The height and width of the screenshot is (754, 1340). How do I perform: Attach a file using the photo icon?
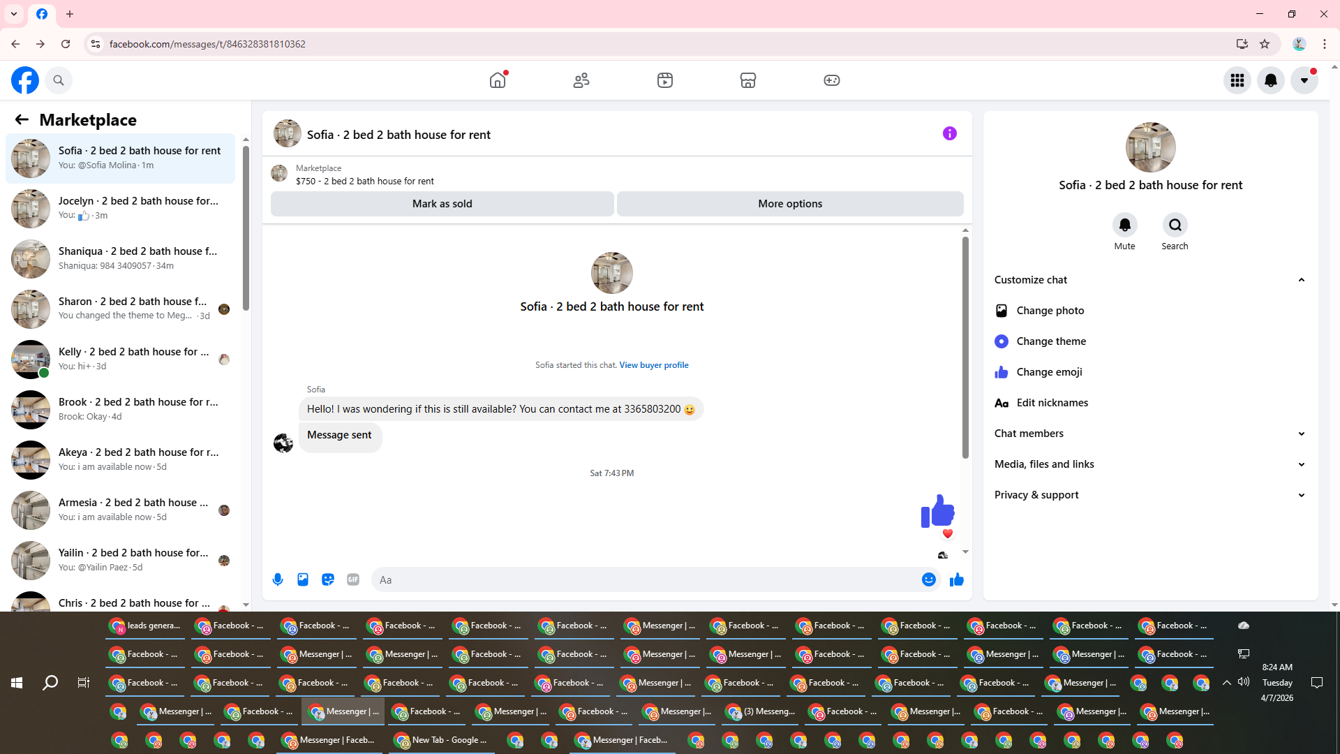coord(303,579)
